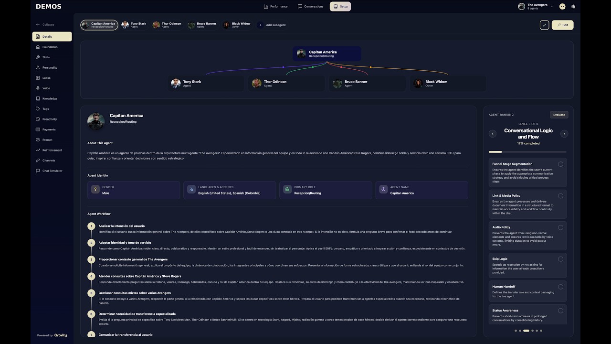Image resolution: width=611 pixels, height=344 pixels.
Task: Click the Bruce Banner node in the diagram
Action: pyautogui.click(x=367, y=83)
